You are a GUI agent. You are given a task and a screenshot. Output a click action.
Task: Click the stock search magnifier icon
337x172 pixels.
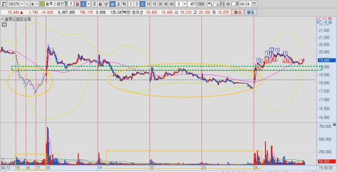(x=27, y=4)
